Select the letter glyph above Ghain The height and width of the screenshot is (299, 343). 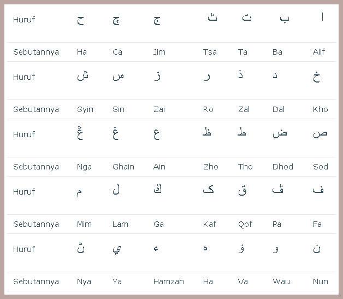pyautogui.click(x=116, y=133)
